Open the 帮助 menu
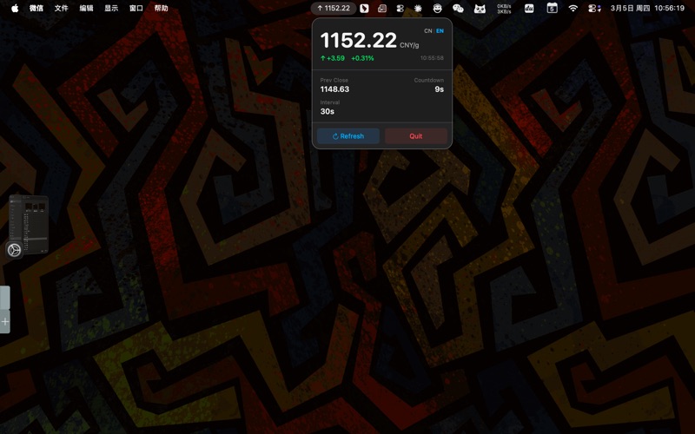Image resolution: width=695 pixels, height=434 pixels. click(162, 8)
